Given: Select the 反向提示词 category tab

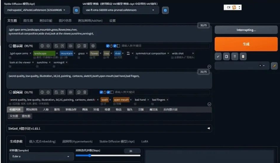Looking at the screenshot, I should pyautogui.click(x=170, y=109).
